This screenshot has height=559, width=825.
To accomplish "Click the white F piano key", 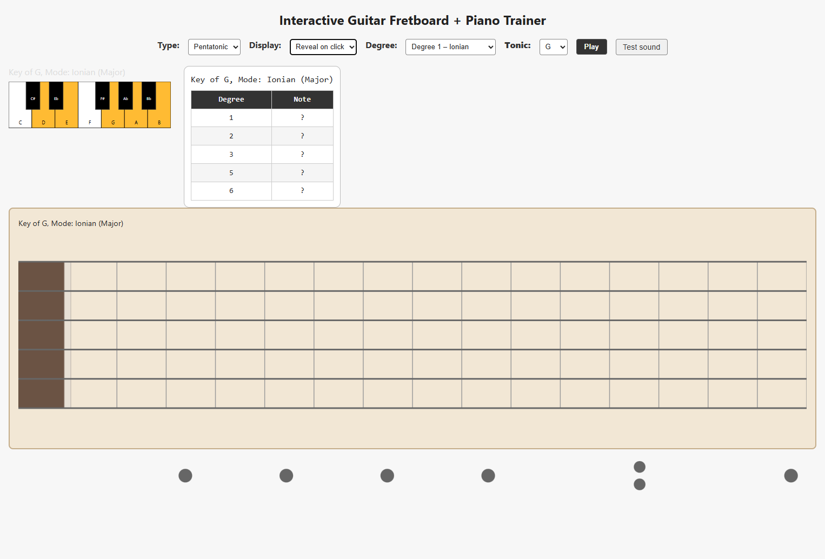I will tap(90, 119).
